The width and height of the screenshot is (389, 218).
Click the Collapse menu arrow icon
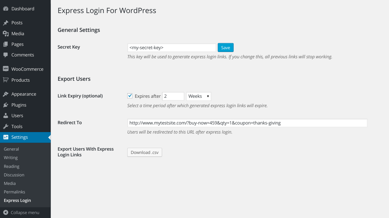(5, 213)
